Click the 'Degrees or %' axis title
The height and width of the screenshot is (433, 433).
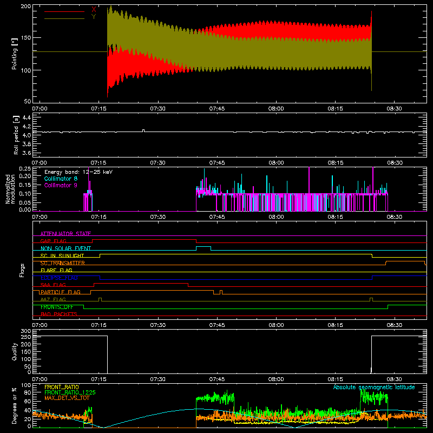tap(15, 405)
